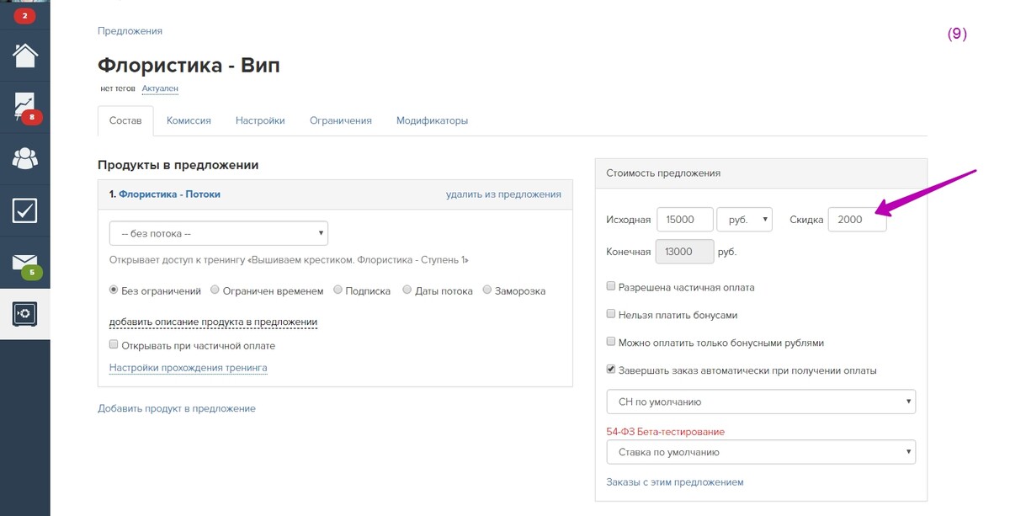
Task: Switch to the Состав tab
Action: [125, 120]
